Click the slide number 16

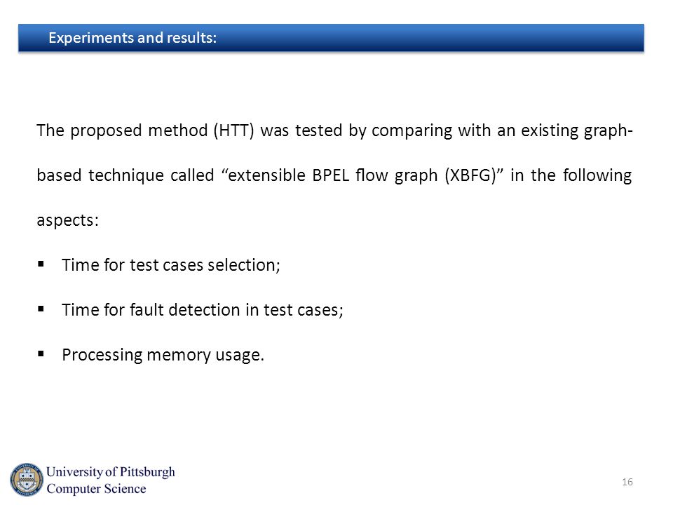pos(627,482)
